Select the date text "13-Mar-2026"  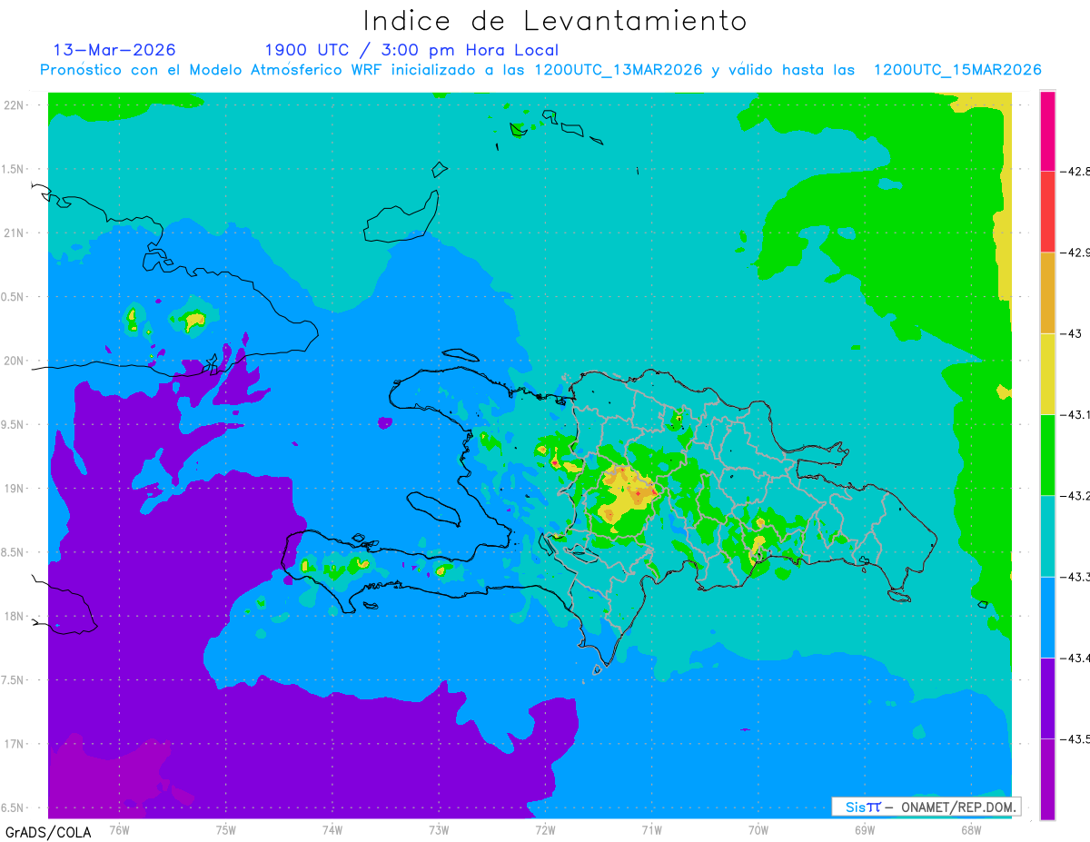(114, 50)
